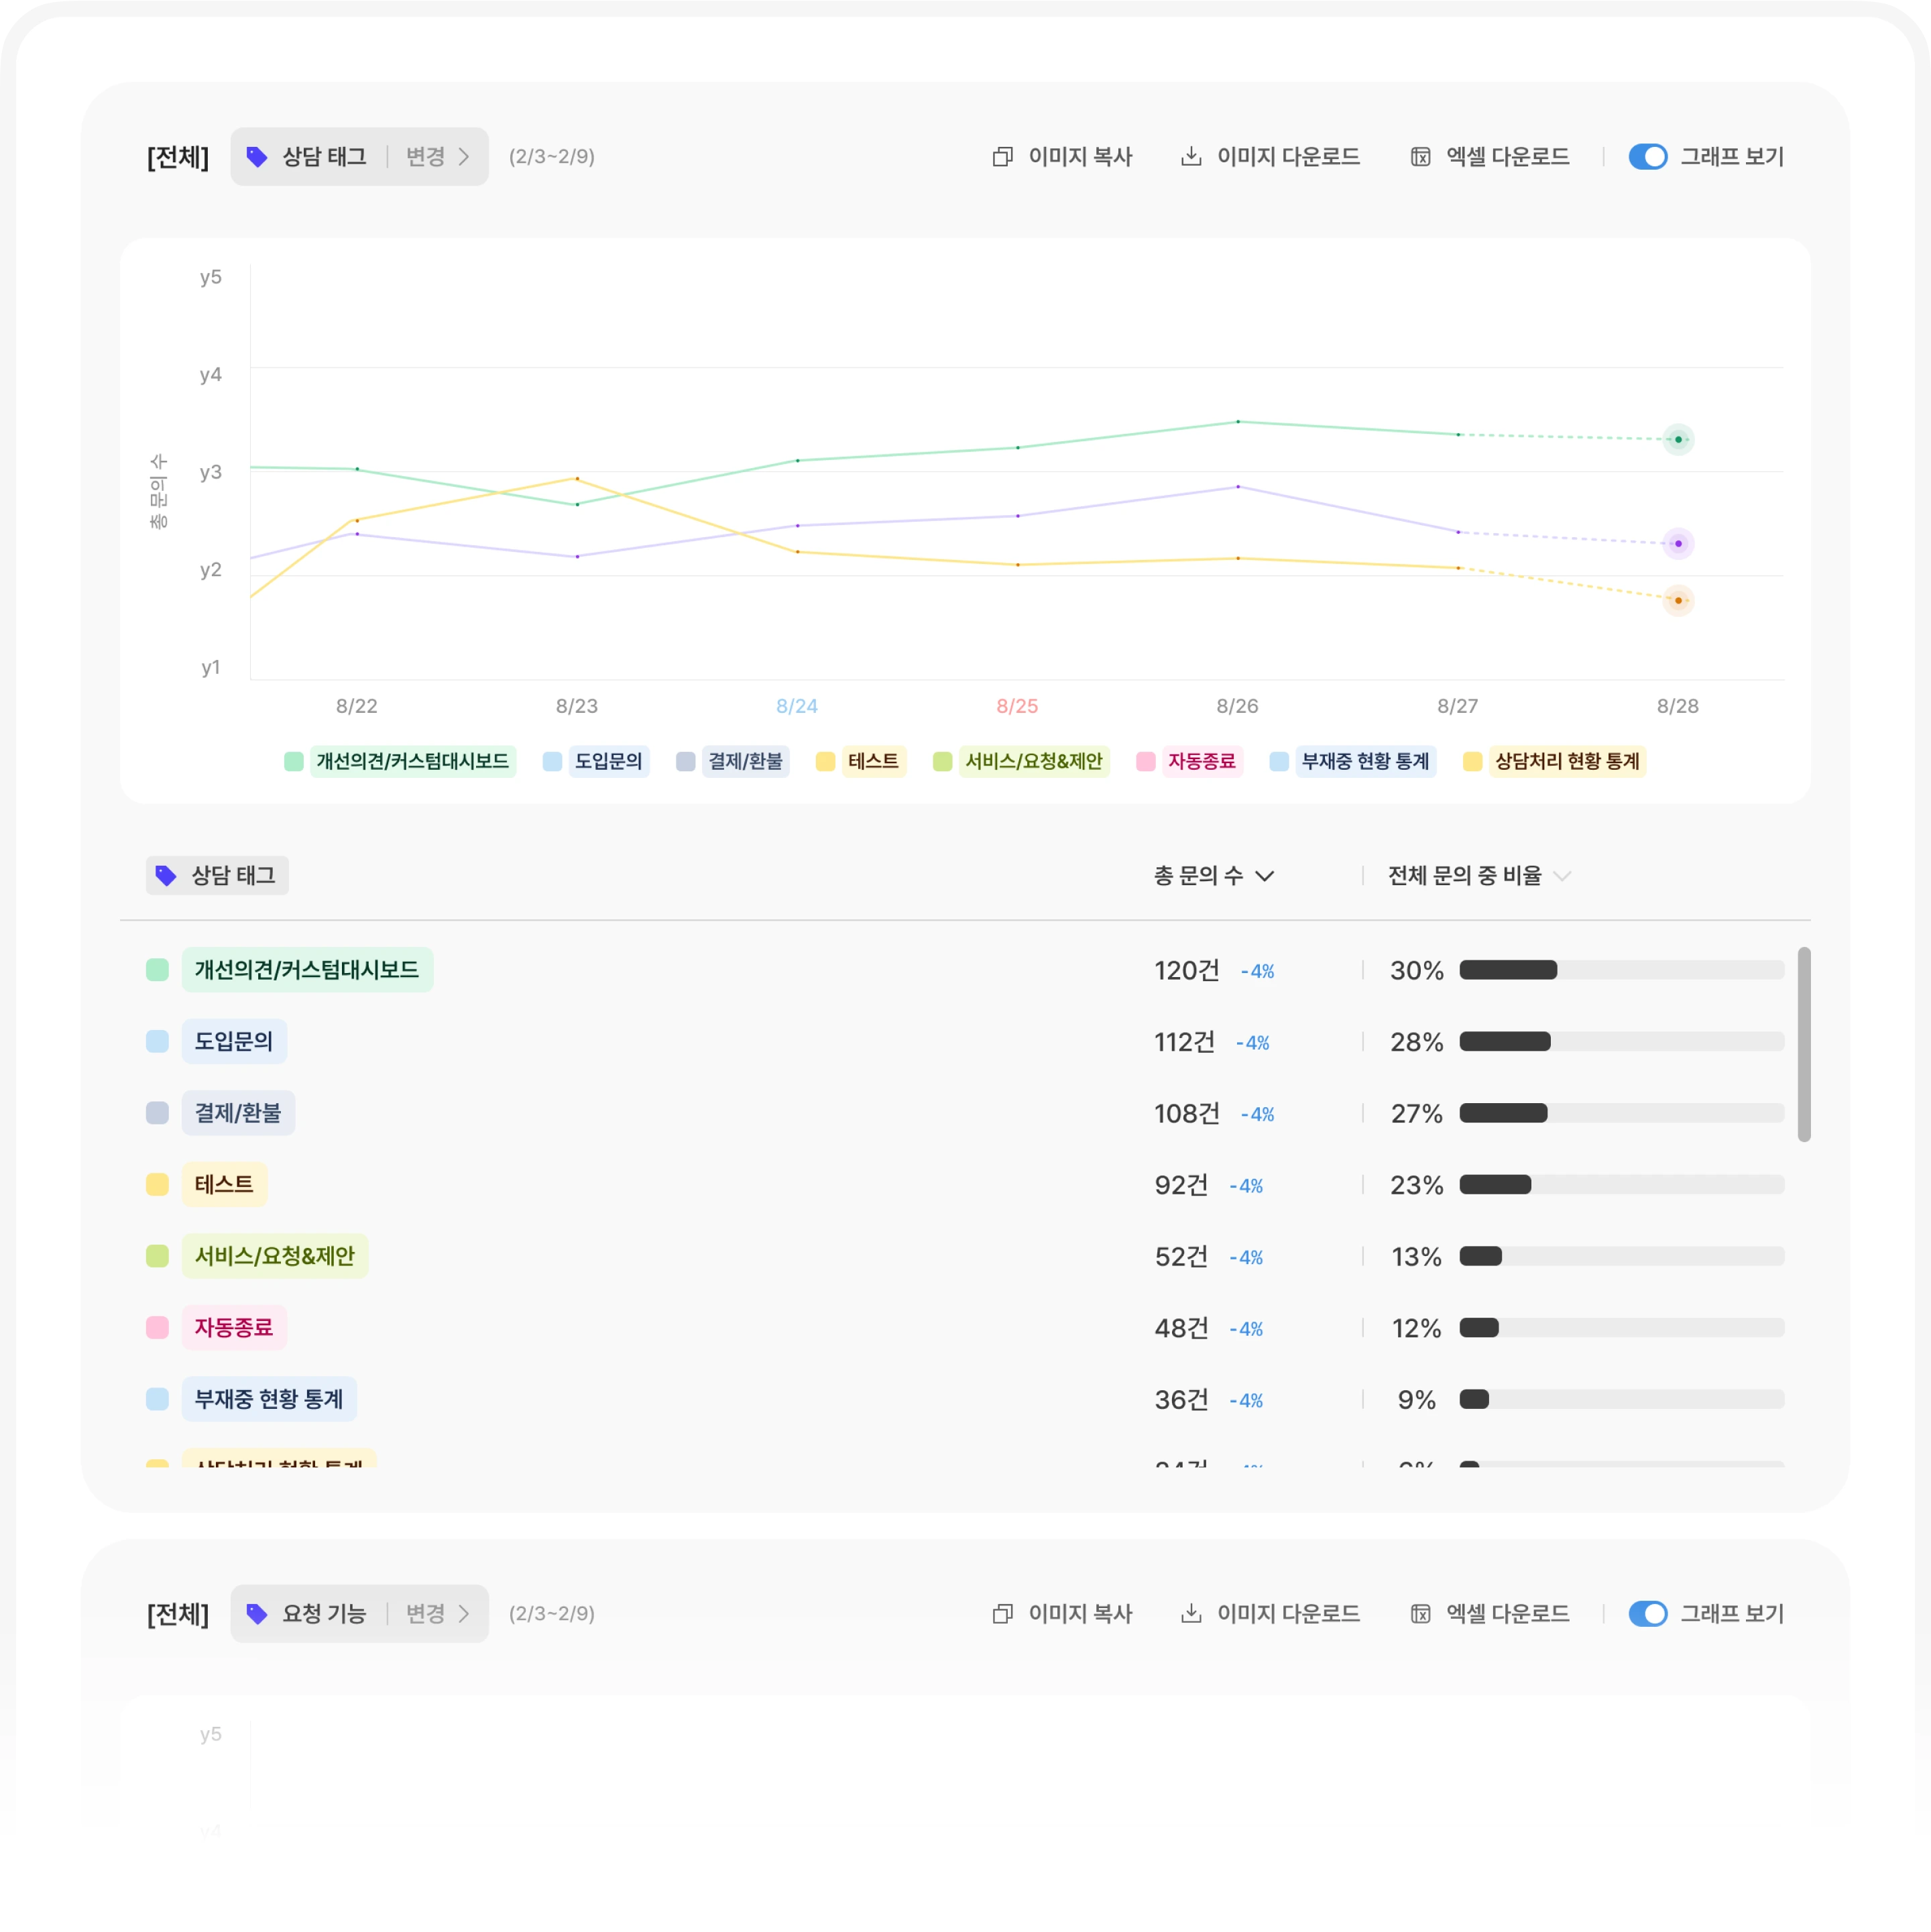Click the 도입문의 tag in the table
Image resolution: width=1931 pixels, height=1932 pixels.
[233, 1041]
